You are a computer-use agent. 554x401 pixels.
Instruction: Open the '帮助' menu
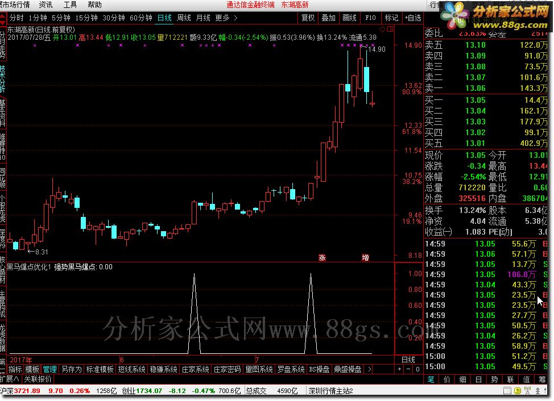pos(94,5)
